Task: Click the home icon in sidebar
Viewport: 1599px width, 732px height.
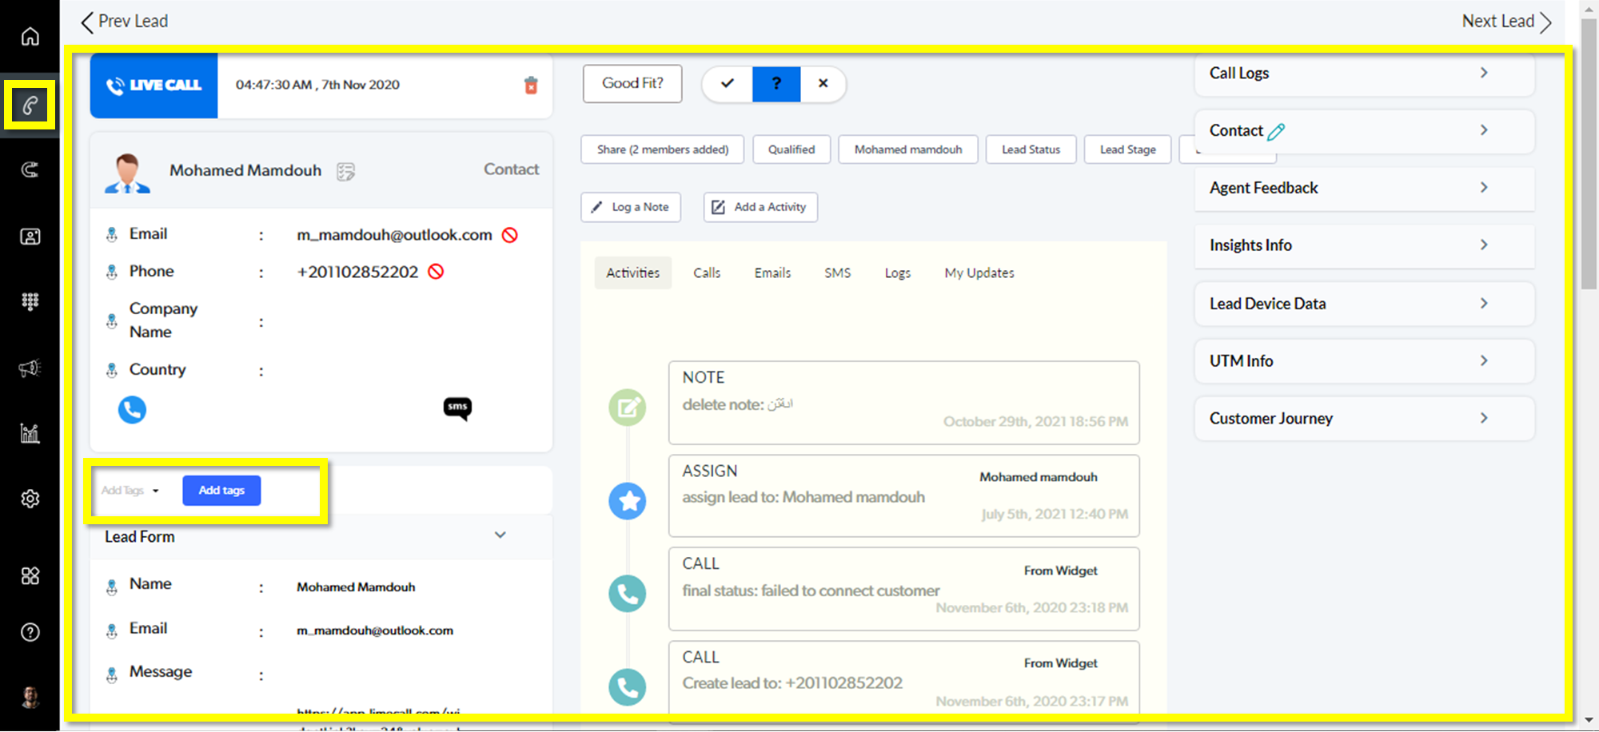Action: [x=30, y=37]
